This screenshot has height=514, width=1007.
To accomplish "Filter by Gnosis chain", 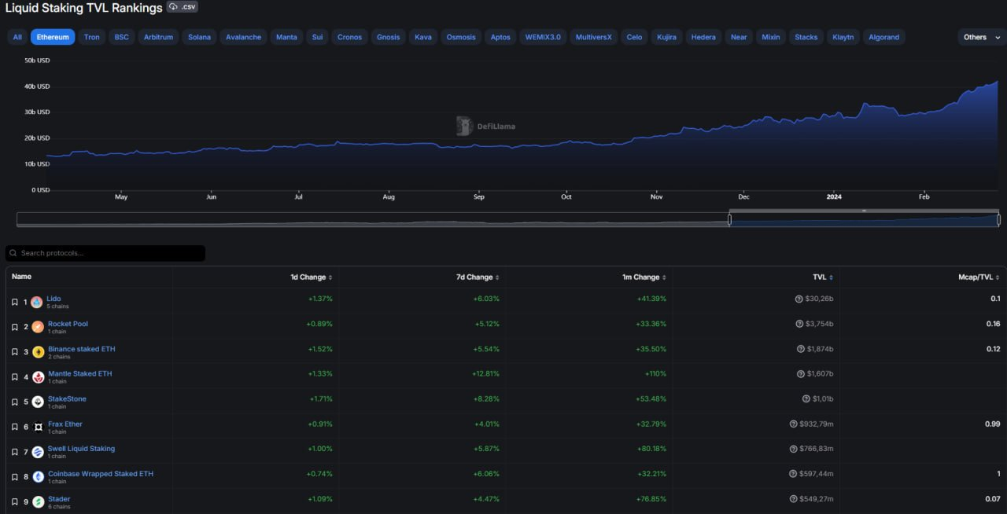I will [x=388, y=37].
